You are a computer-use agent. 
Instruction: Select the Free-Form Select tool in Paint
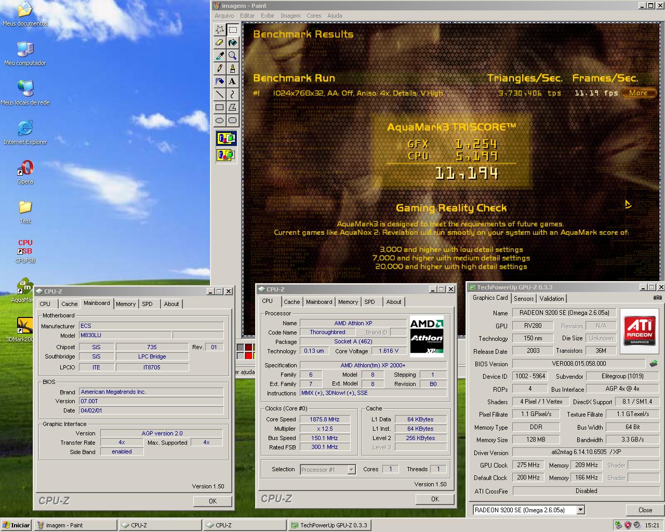click(x=220, y=30)
